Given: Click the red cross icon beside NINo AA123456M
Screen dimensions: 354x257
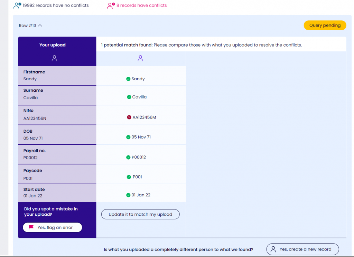Looking at the screenshot, I should (129, 117).
